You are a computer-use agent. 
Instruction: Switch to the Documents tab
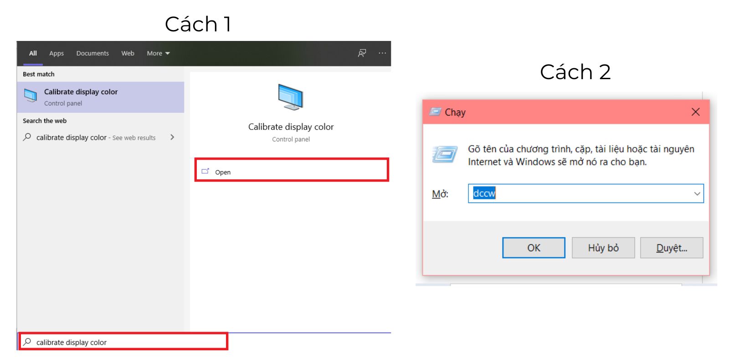point(92,53)
